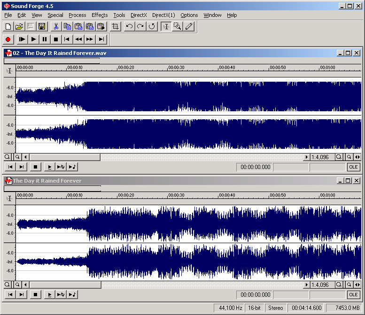The height and width of the screenshot is (315, 365).
Task: Click 00:00:30 on .wav window time ruler
Action: 176,68
